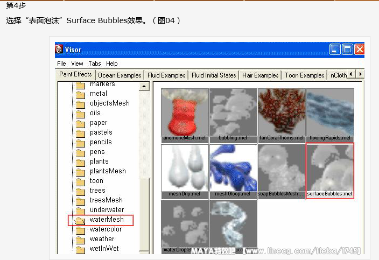Switch to the Hair Examples tab

(260, 75)
